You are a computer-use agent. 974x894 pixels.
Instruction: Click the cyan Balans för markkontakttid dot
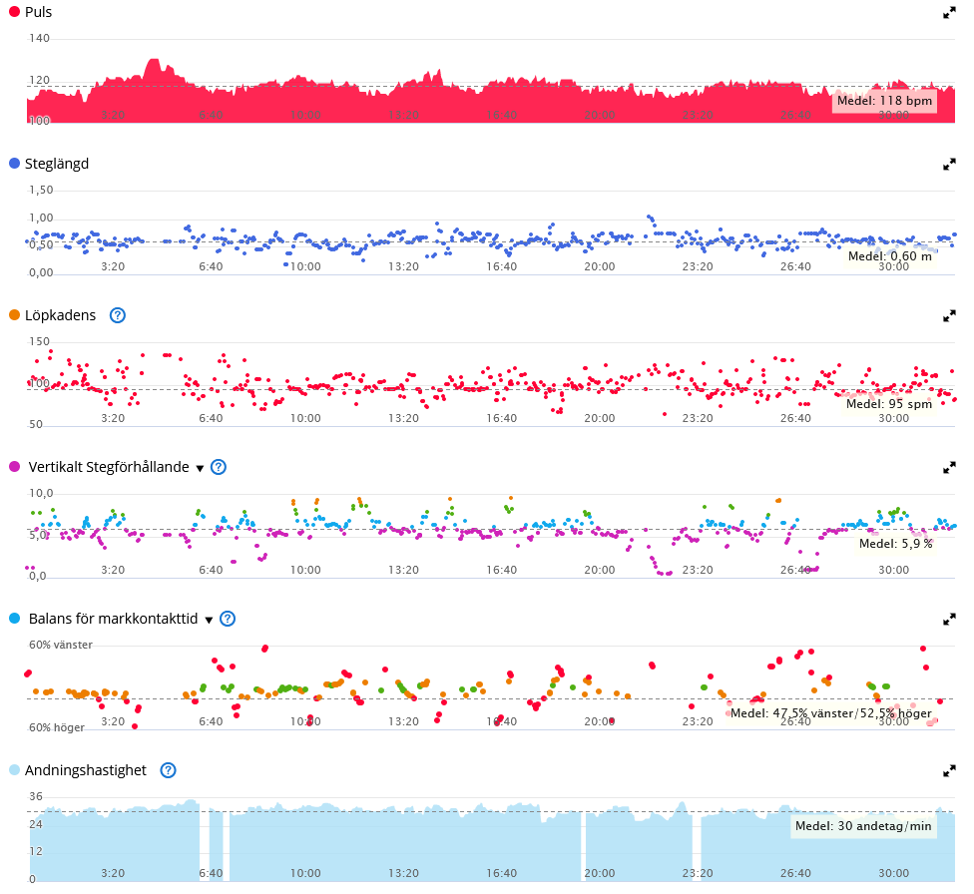tap(14, 619)
